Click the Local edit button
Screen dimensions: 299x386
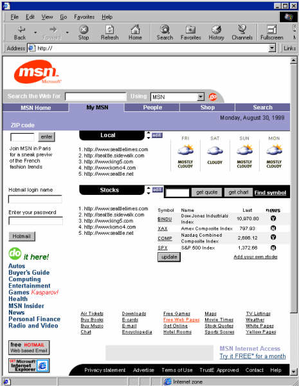tap(157, 135)
